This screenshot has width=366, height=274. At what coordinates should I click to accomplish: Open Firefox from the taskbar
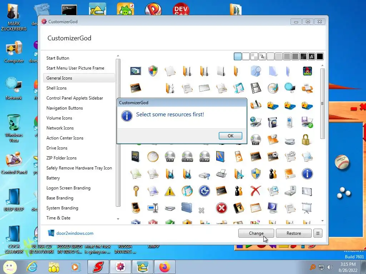point(164,267)
